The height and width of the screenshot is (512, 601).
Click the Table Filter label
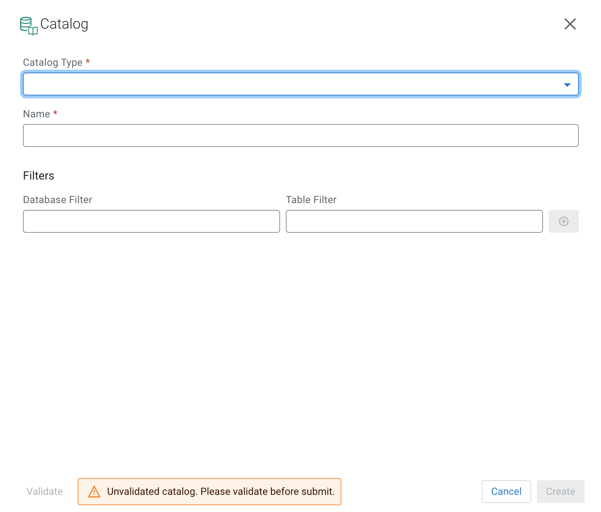tap(311, 200)
